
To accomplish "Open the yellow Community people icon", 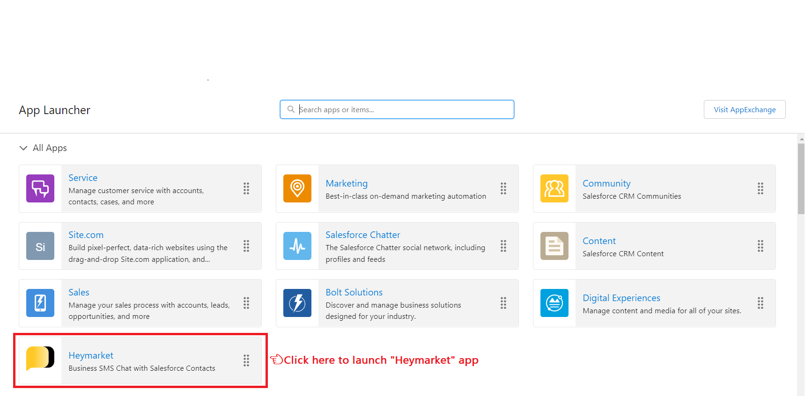I will 554,188.
